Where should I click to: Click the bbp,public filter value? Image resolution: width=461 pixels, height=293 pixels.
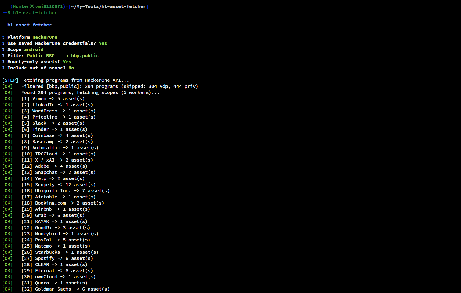tap(85, 56)
